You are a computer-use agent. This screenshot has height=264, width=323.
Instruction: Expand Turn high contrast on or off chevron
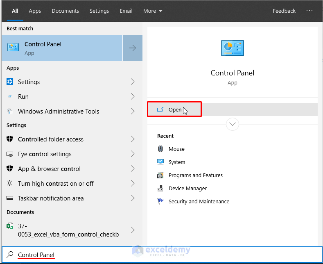[133, 183]
